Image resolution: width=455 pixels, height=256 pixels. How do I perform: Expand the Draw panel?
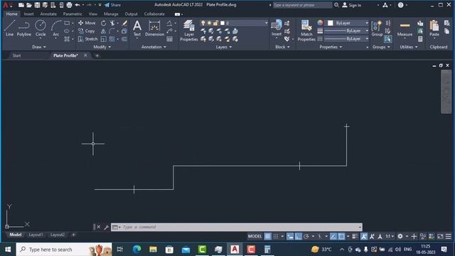[x=39, y=47]
